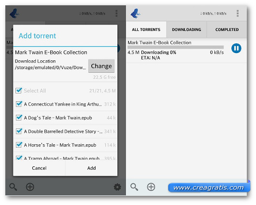Toggle the Select All checkbox
The width and height of the screenshot is (256, 205).
19,91
